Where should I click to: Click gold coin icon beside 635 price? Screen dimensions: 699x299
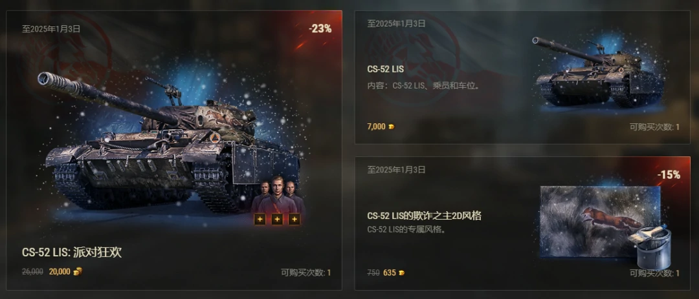pos(402,273)
